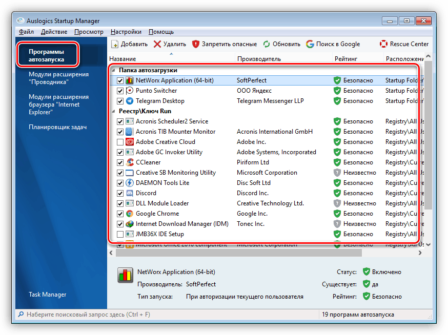
Task: Click the red X Удалить icon
Action: [x=157, y=44]
